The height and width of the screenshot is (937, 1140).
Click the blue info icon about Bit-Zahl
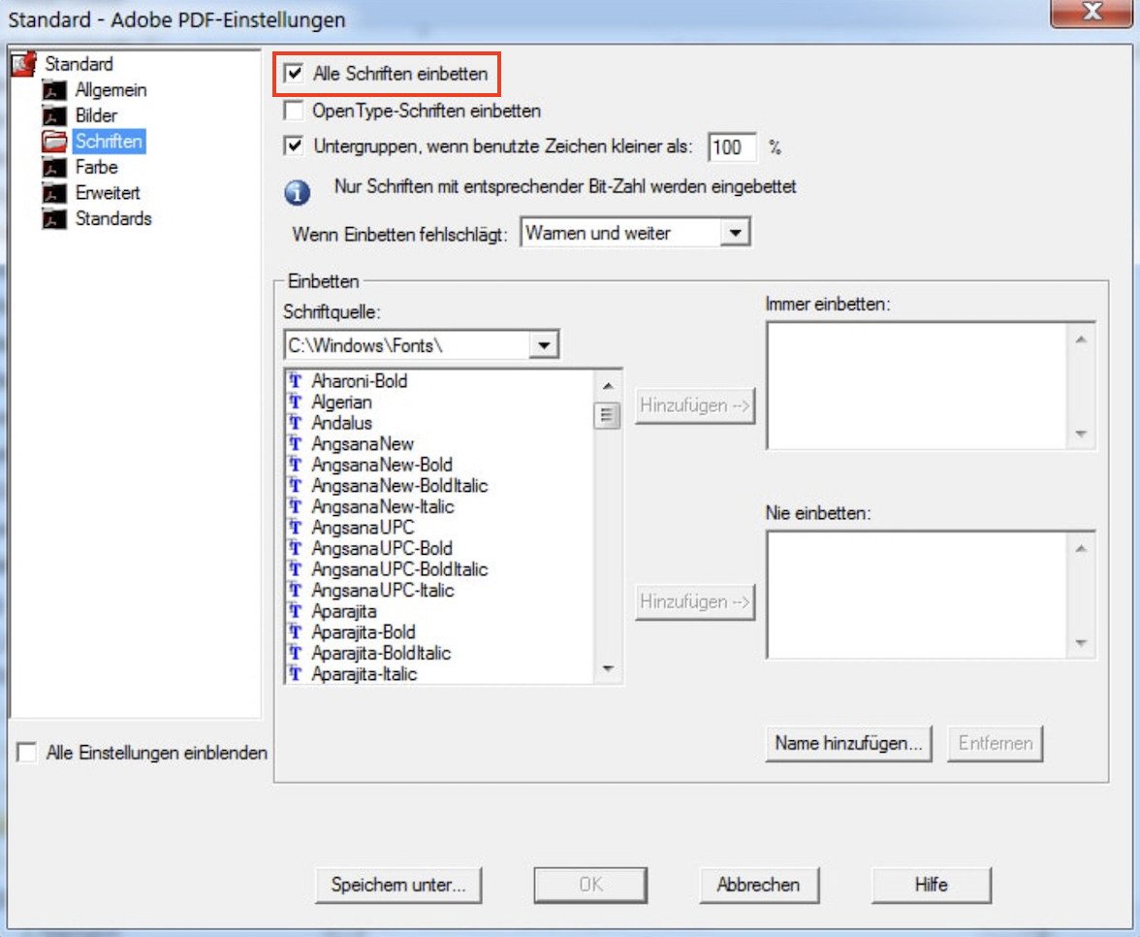[x=297, y=192]
